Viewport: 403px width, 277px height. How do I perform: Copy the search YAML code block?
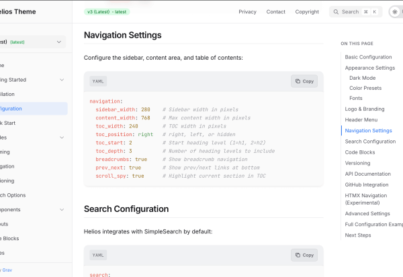click(x=304, y=255)
